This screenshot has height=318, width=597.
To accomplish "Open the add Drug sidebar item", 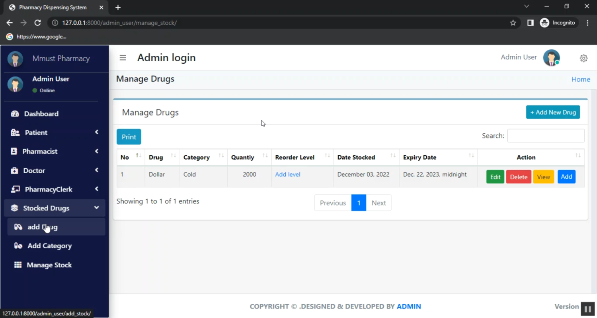I will pos(43,227).
